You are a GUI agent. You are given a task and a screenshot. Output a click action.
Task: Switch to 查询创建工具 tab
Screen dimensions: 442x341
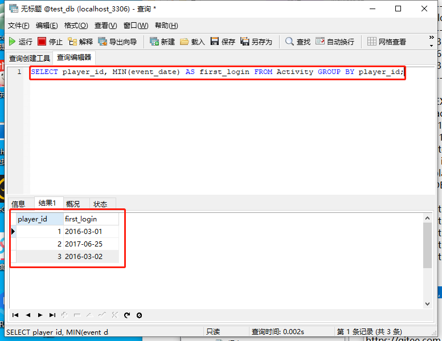[x=29, y=58]
